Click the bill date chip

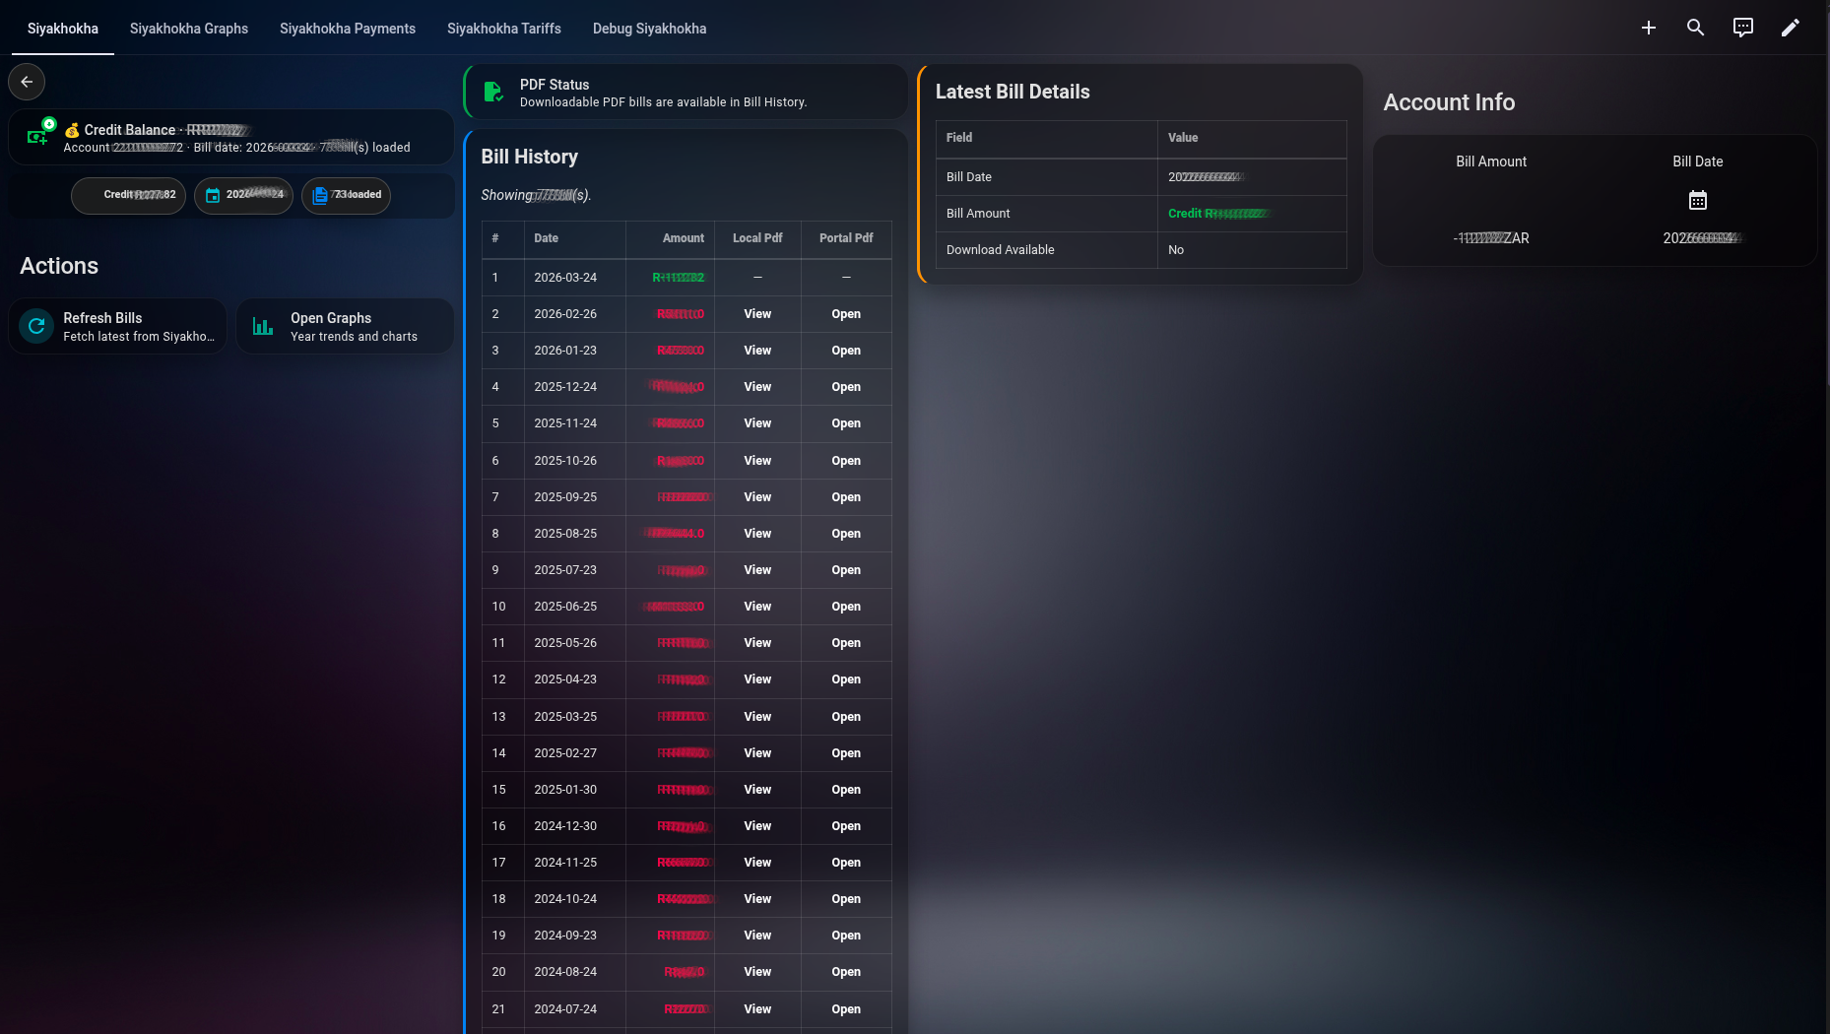click(244, 195)
